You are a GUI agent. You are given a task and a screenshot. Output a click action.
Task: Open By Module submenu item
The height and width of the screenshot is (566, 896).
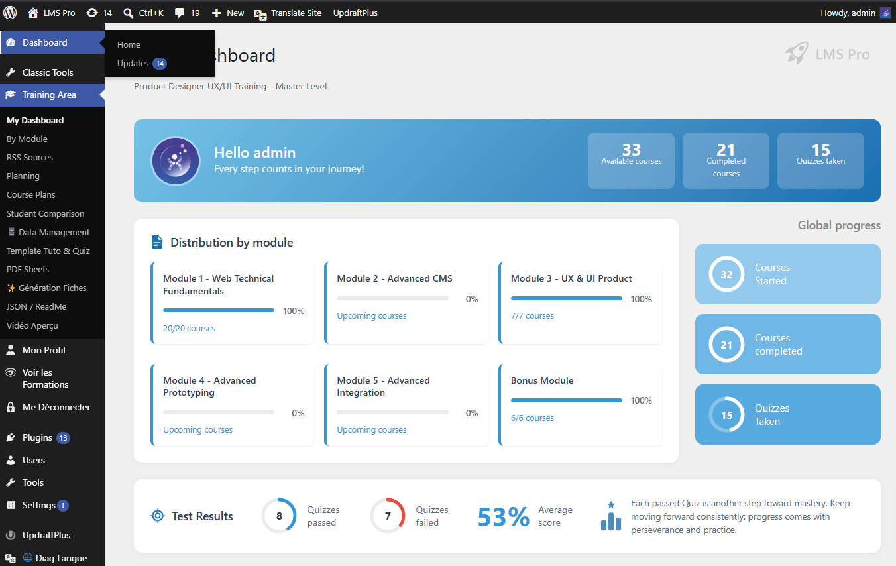pos(27,139)
